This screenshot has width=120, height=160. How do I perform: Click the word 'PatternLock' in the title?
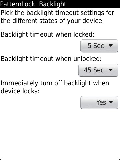pos(17,4)
